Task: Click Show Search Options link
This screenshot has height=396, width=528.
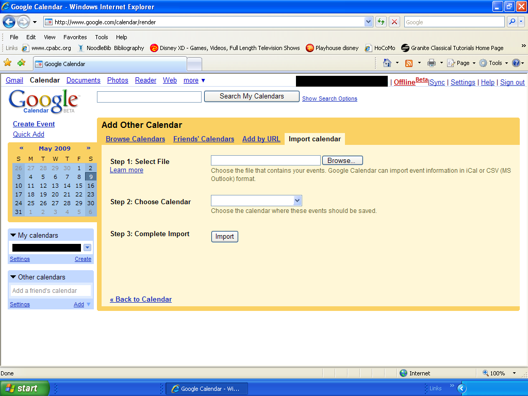Action: [329, 98]
